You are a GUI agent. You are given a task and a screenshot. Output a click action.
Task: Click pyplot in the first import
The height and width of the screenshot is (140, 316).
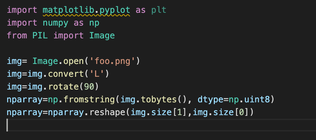(115, 10)
